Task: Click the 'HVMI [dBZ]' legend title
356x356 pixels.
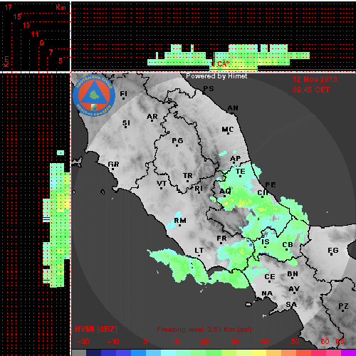Action: click(96, 329)
